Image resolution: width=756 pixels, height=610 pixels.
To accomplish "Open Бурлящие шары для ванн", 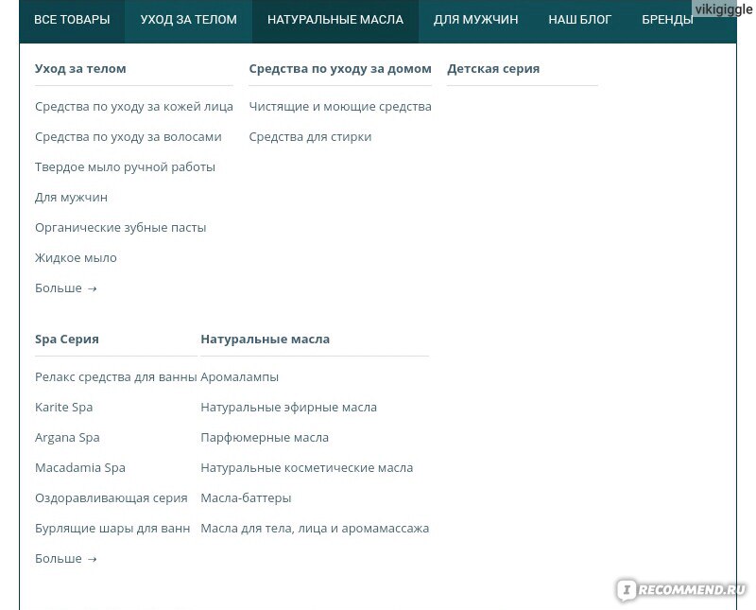I will tap(112, 529).
